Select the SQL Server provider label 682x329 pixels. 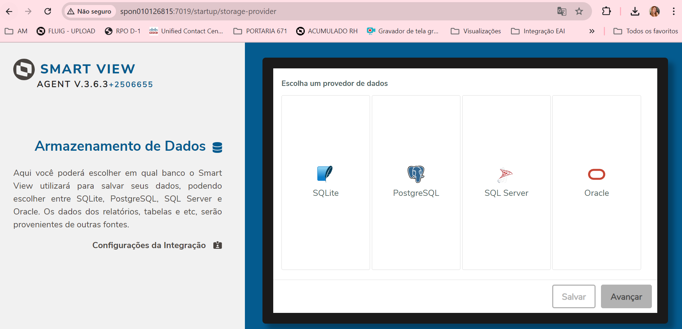(506, 193)
